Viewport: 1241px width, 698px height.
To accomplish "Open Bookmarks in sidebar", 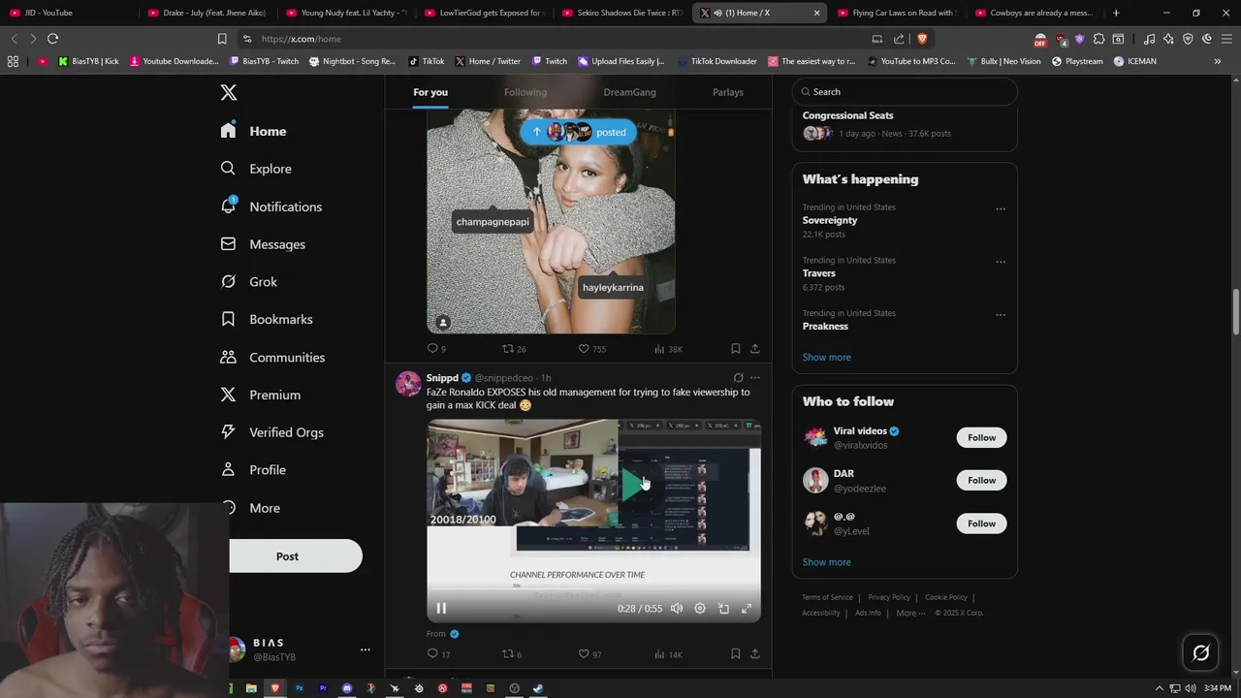I will (267, 319).
